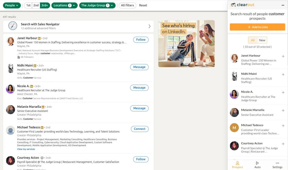Click LinkedIn badge next to Melanie Marsella
The height and width of the screenshot is (170, 288).
pyautogui.click(x=43, y=107)
